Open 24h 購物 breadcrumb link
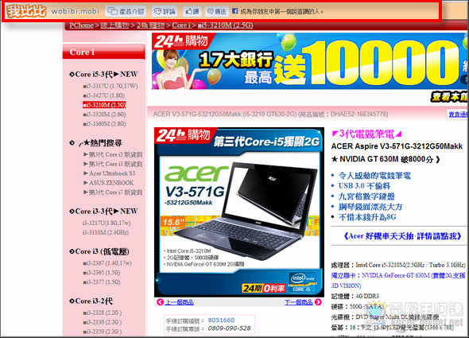This screenshot has height=338, width=469. pyautogui.click(x=150, y=25)
